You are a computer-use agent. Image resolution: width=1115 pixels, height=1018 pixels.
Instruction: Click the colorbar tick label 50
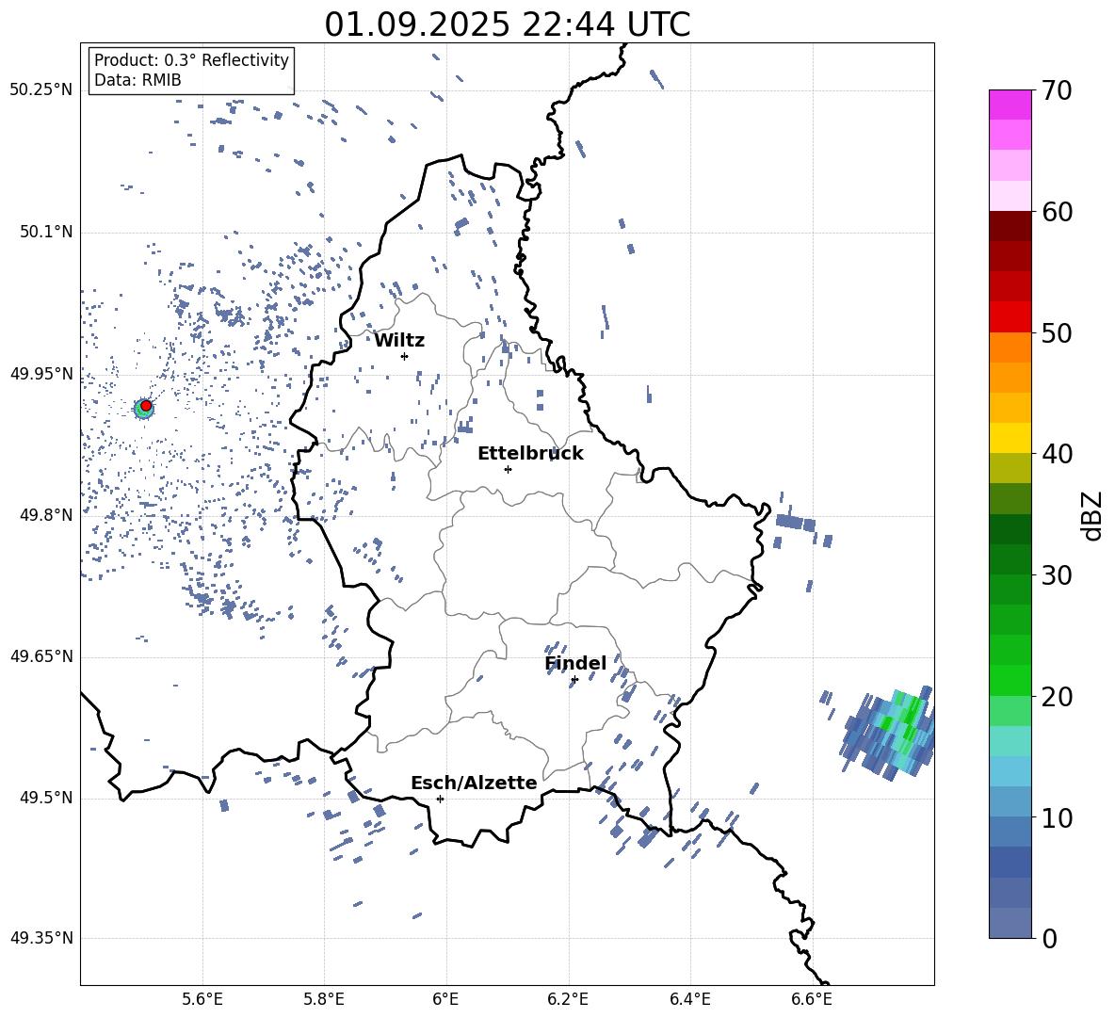pyautogui.click(x=1057, y=332)
